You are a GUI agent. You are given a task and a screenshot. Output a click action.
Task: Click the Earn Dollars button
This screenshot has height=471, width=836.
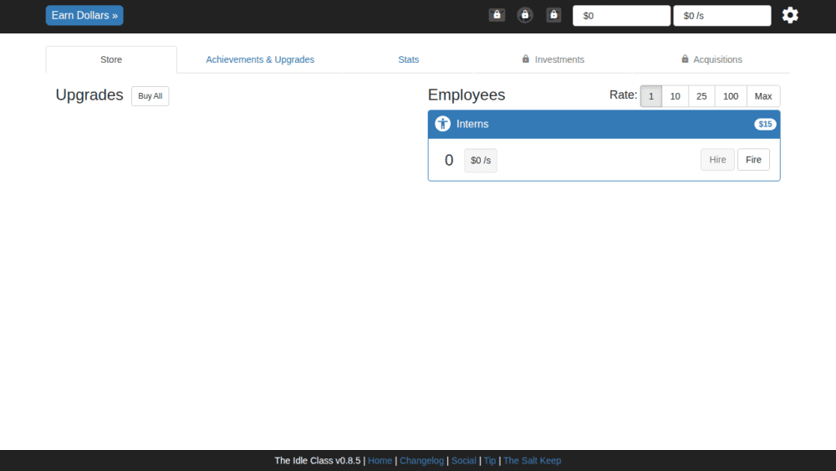pyautogui.click(x=84, y=15)
